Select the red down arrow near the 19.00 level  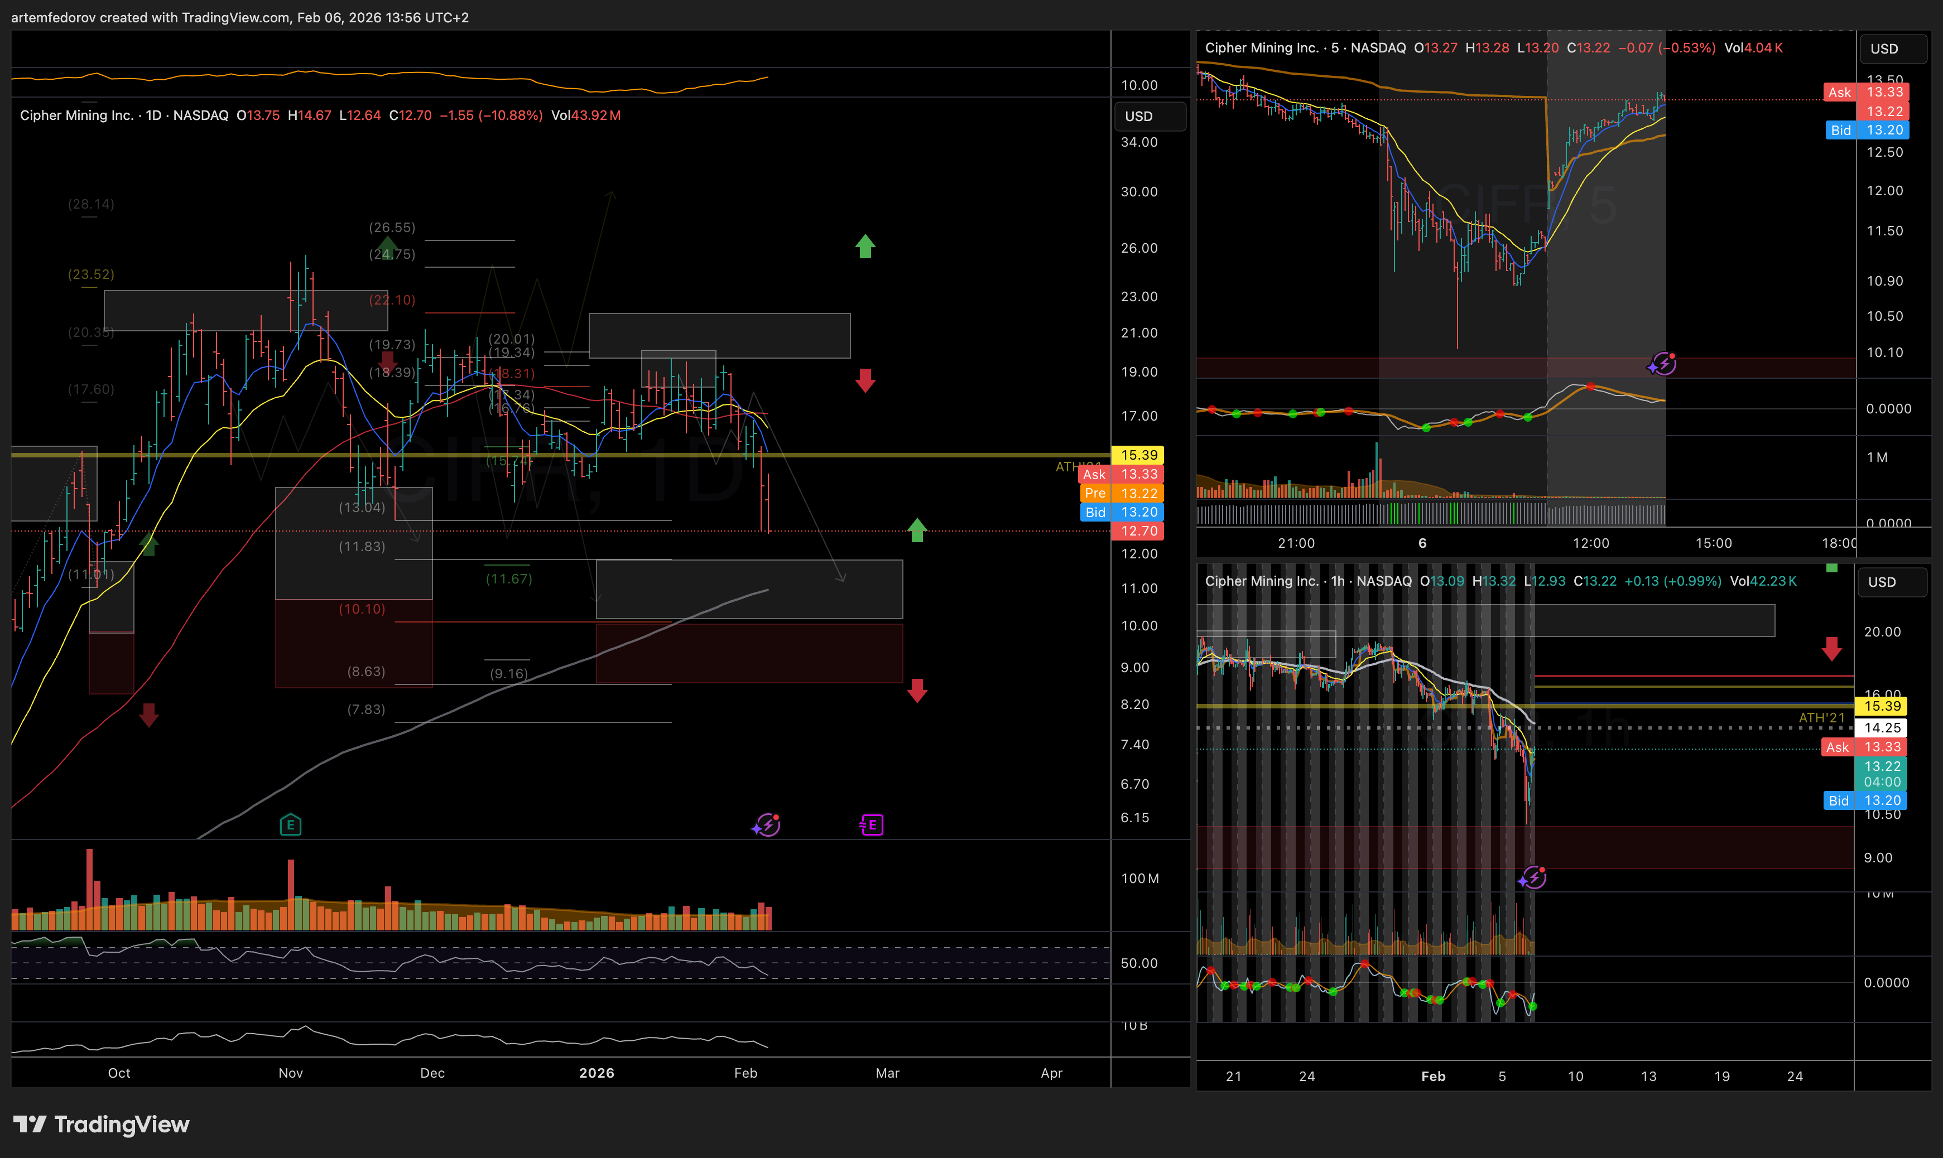coord(865,381)
